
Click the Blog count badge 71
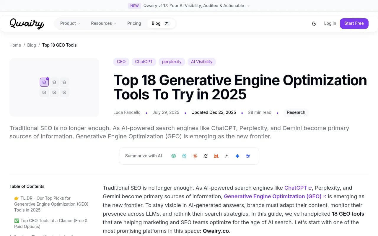coord(167,24)
